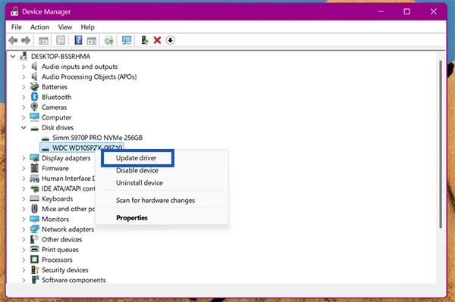Click the Processors category icon
This screenshot has width=455, height=302.
34,260
